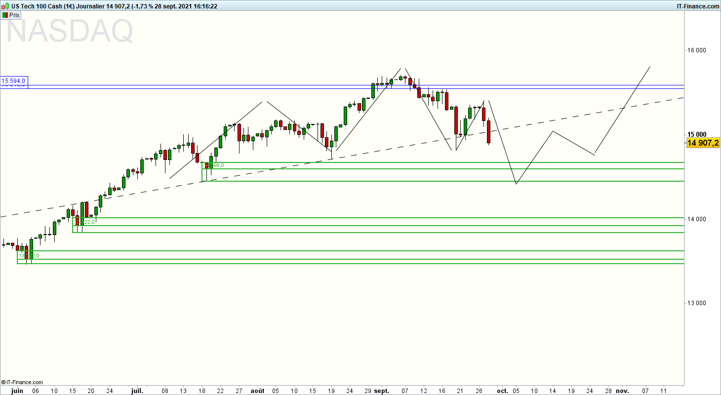Select the 'oct.' marker on time axis
This screenshot has height=395, width=721.
point(502,390)
